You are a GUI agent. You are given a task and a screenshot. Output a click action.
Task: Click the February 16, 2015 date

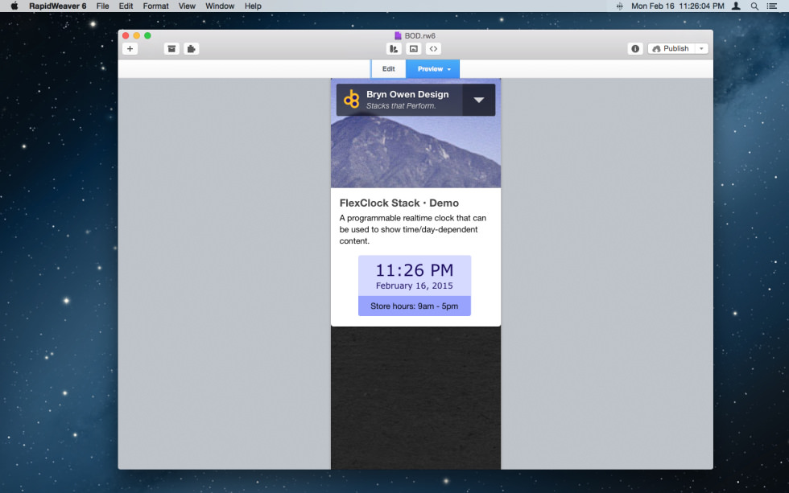point(415,286)
